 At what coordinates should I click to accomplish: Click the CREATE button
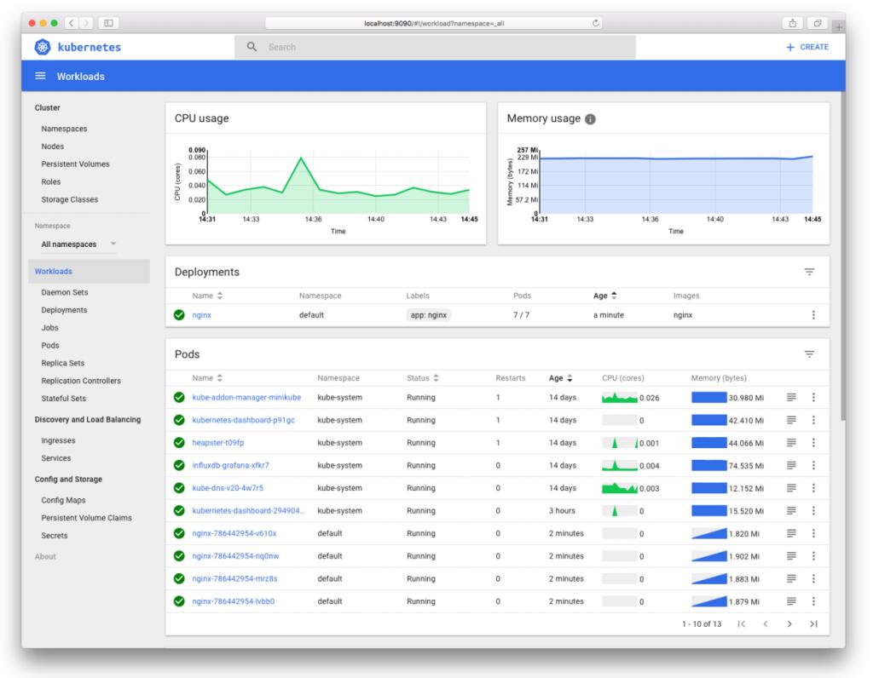tap(807, 47)
